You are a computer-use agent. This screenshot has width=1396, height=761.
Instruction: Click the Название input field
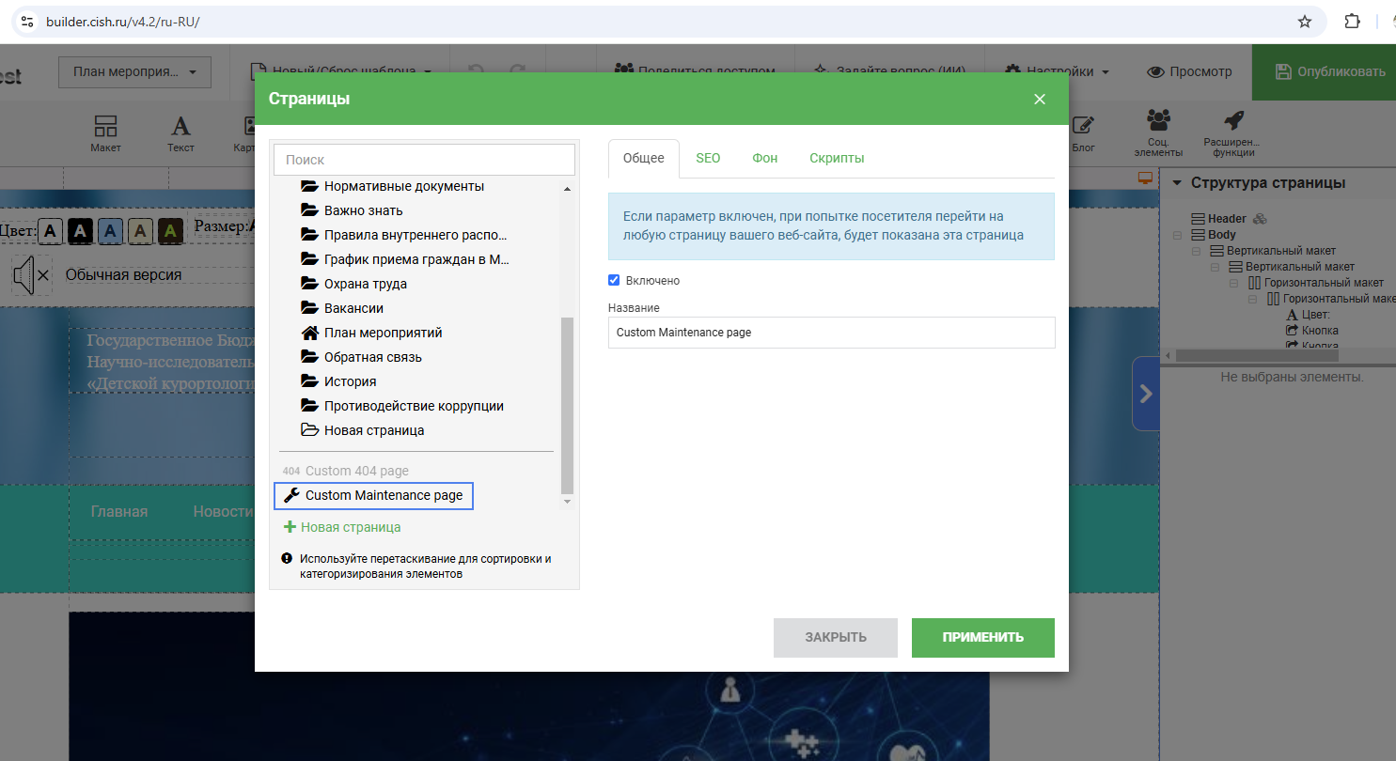point(831,333)
